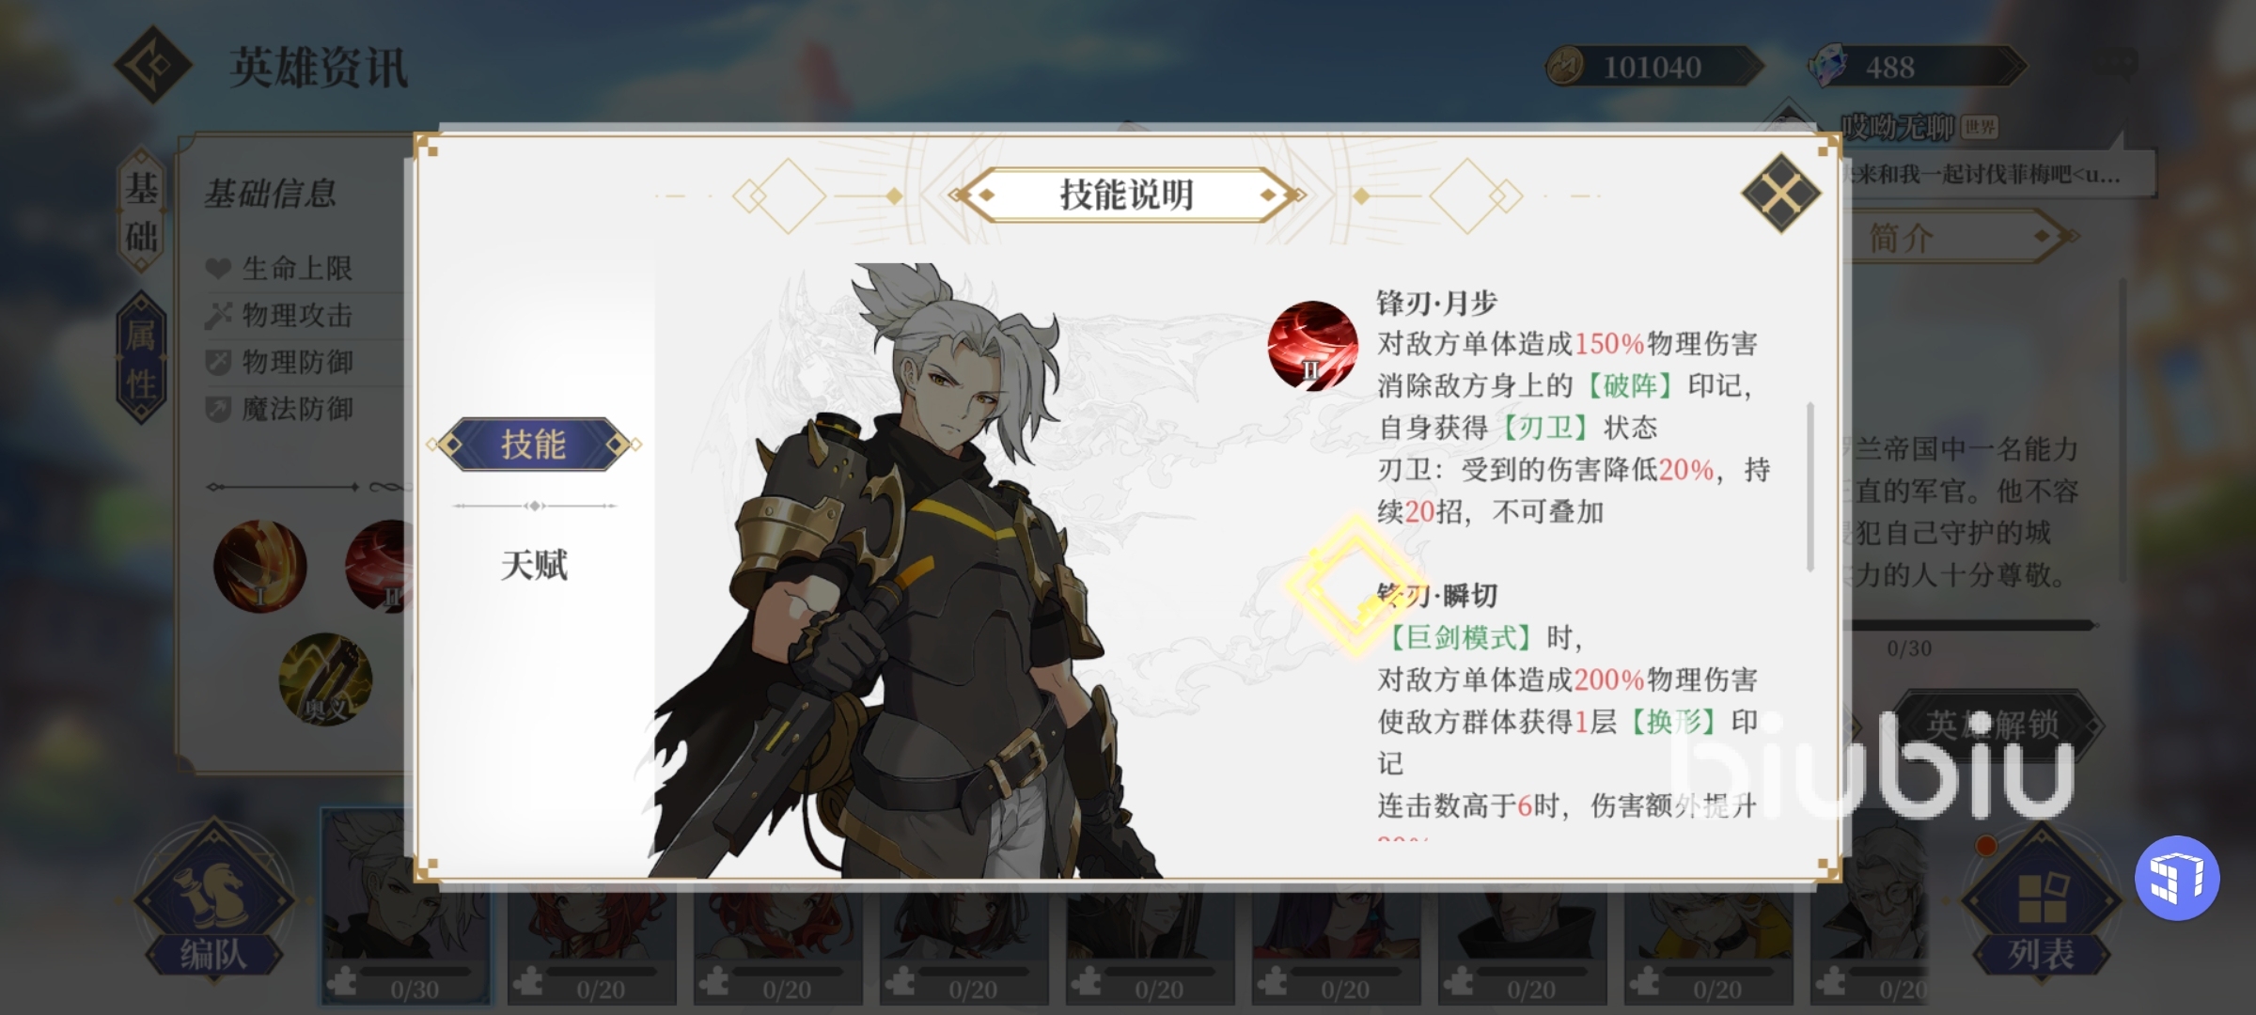
Task: Switch to the 技能 tab
Action: click(534, 444)
